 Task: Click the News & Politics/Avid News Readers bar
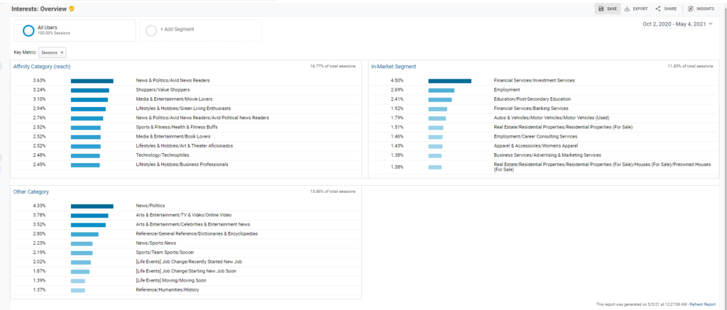92,81
